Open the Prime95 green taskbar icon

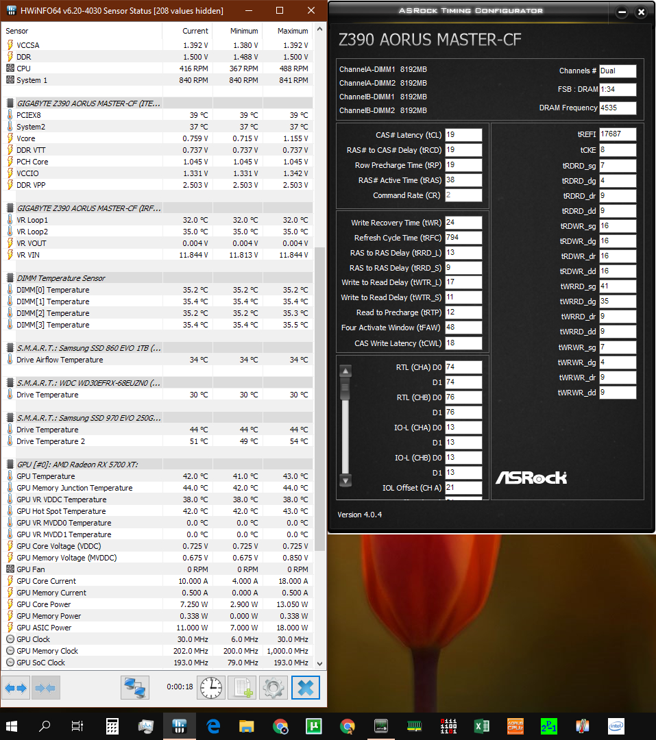click(x=549, y=726)
